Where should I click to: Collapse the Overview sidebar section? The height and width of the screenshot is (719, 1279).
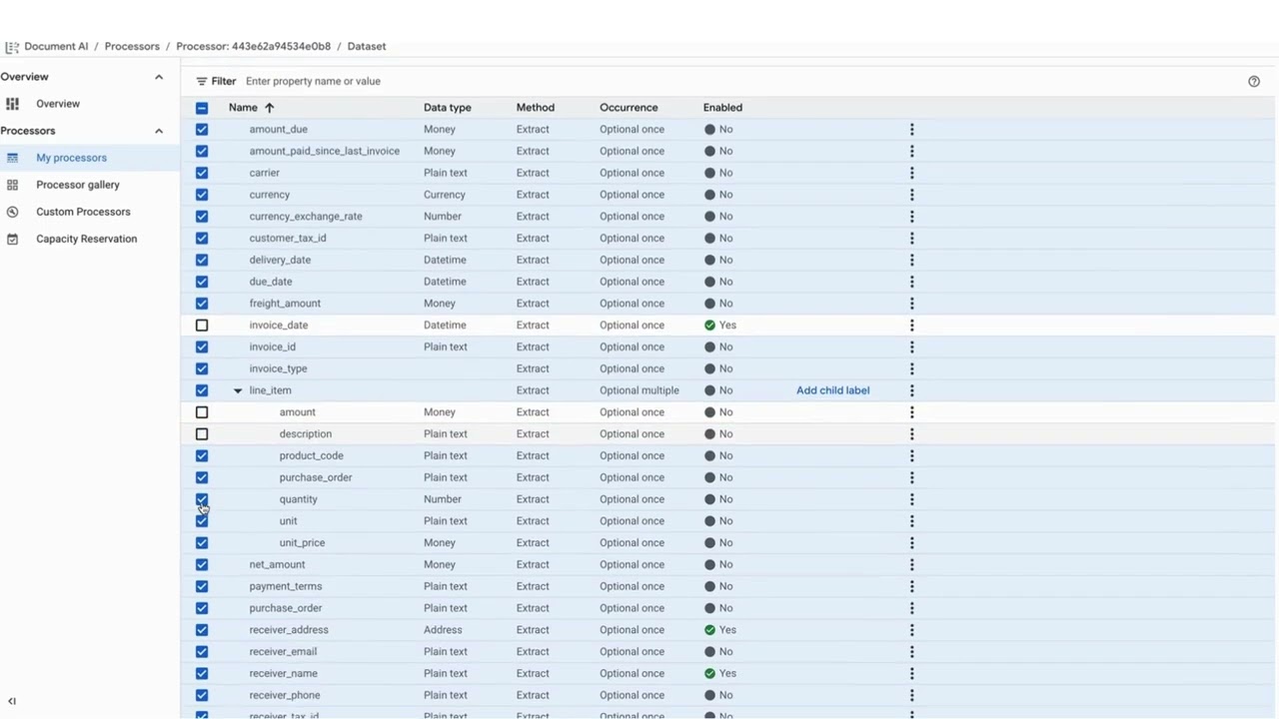[158, 77]
